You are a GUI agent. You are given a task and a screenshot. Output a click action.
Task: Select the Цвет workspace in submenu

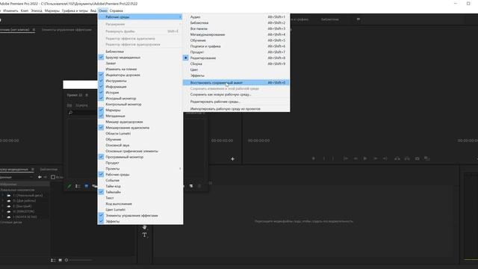click(x=236, y=69)
